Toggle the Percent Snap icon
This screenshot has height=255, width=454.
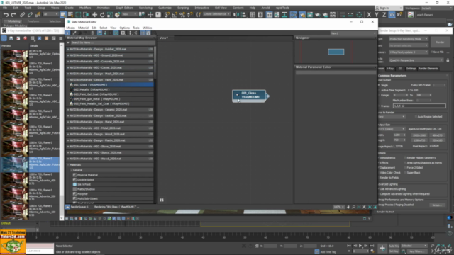[182, 15]
